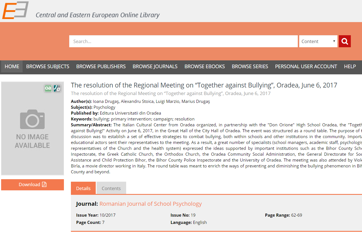Click the CEEOL logo icon
This screenshot has width=362, height=232.
click(x=15, y=10)
